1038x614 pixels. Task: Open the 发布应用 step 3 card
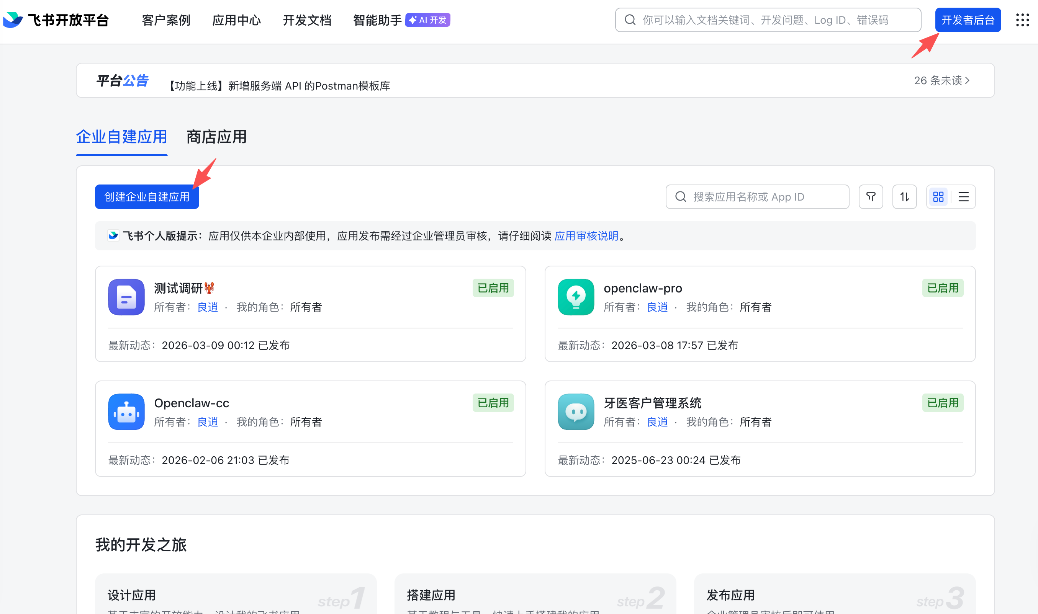pos(835,594)
